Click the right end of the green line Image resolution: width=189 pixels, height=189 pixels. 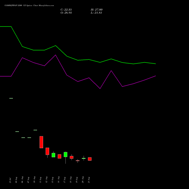(x=156, y=64)
